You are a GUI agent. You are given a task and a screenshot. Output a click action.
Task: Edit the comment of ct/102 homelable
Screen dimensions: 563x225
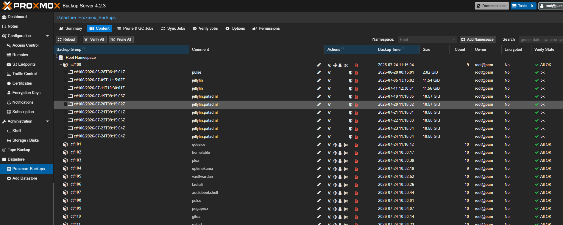pyautogui.click(x=319, y=152)
